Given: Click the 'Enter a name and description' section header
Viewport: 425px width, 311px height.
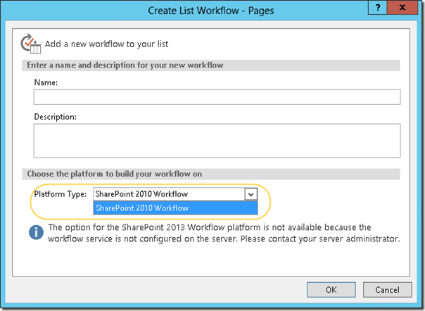Looking at the screenshot, I should click(211, 65).
